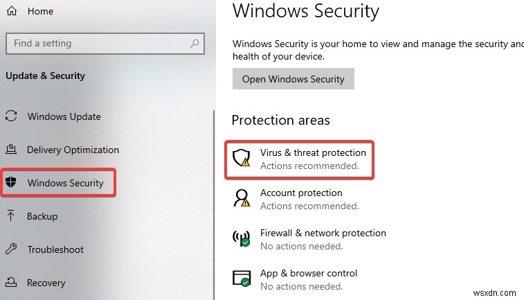Open the Windows Update settings page

tap(64, 116)
